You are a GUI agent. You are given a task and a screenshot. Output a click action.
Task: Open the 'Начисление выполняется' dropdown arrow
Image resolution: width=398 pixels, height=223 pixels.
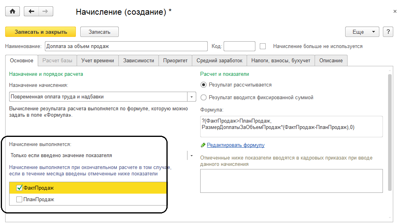click(191, 156)
